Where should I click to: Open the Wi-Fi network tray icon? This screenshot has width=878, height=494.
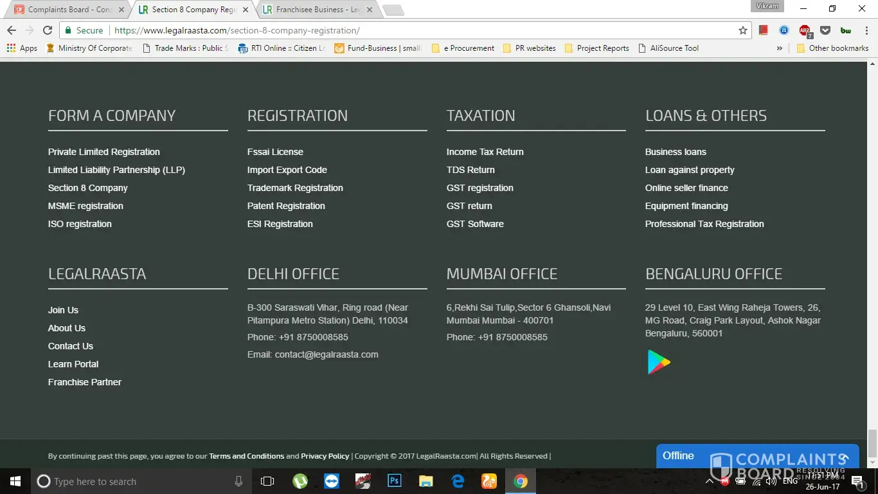[756, 481]
